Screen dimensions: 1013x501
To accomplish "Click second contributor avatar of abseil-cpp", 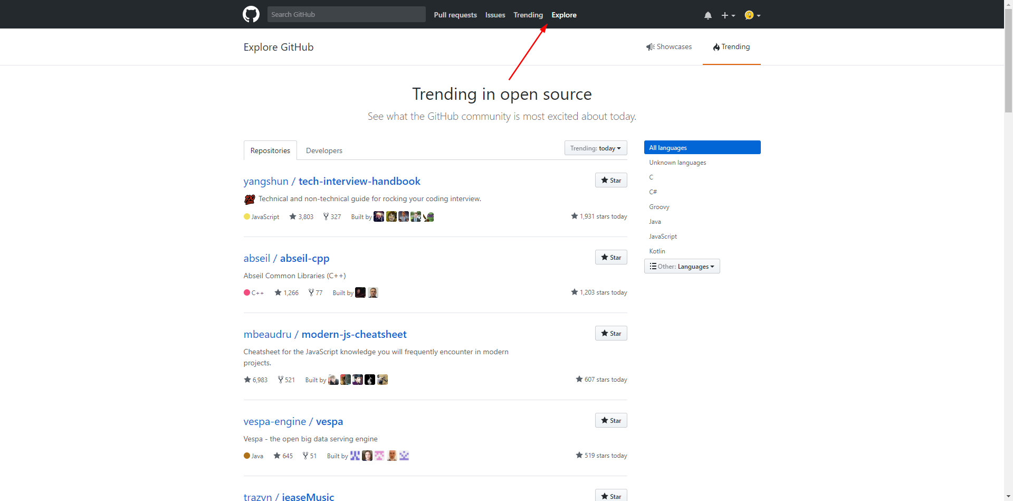I will point(373,292).
